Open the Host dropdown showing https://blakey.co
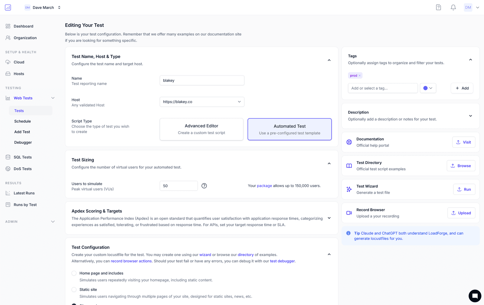Viewport: 484px width, 305px height. [x=202, y=102]
